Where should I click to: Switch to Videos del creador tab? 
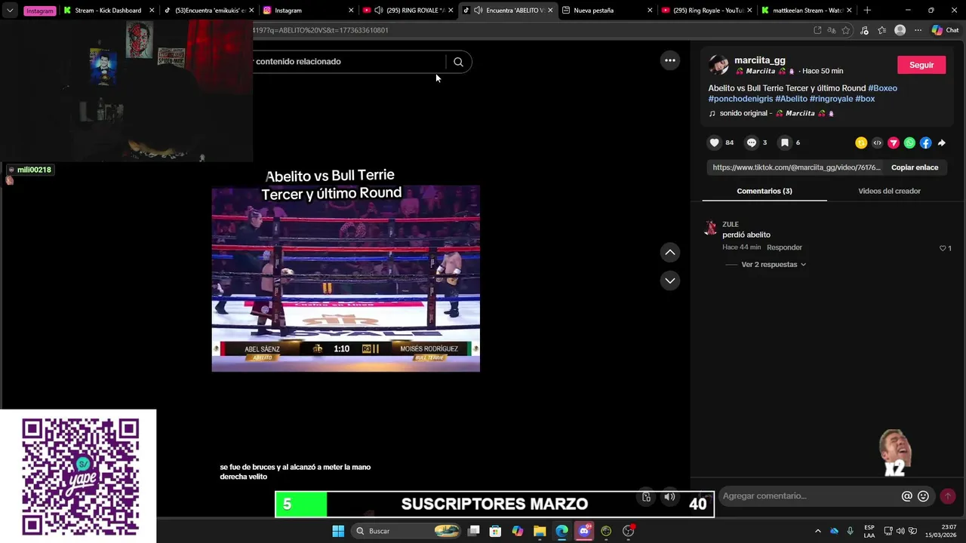click(889, 191)
